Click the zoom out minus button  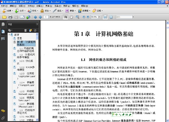[84, 17]
